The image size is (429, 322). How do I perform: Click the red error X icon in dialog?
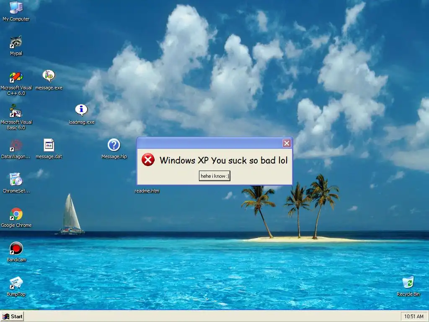pyautogui.click(x=148, y=160)
